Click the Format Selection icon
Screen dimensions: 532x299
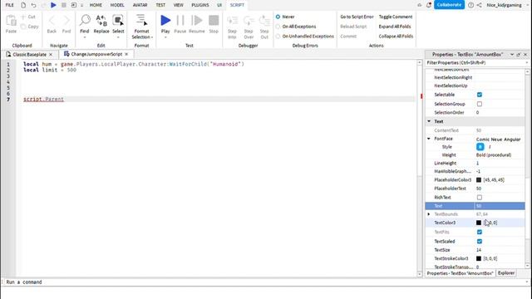pos(141,20)
